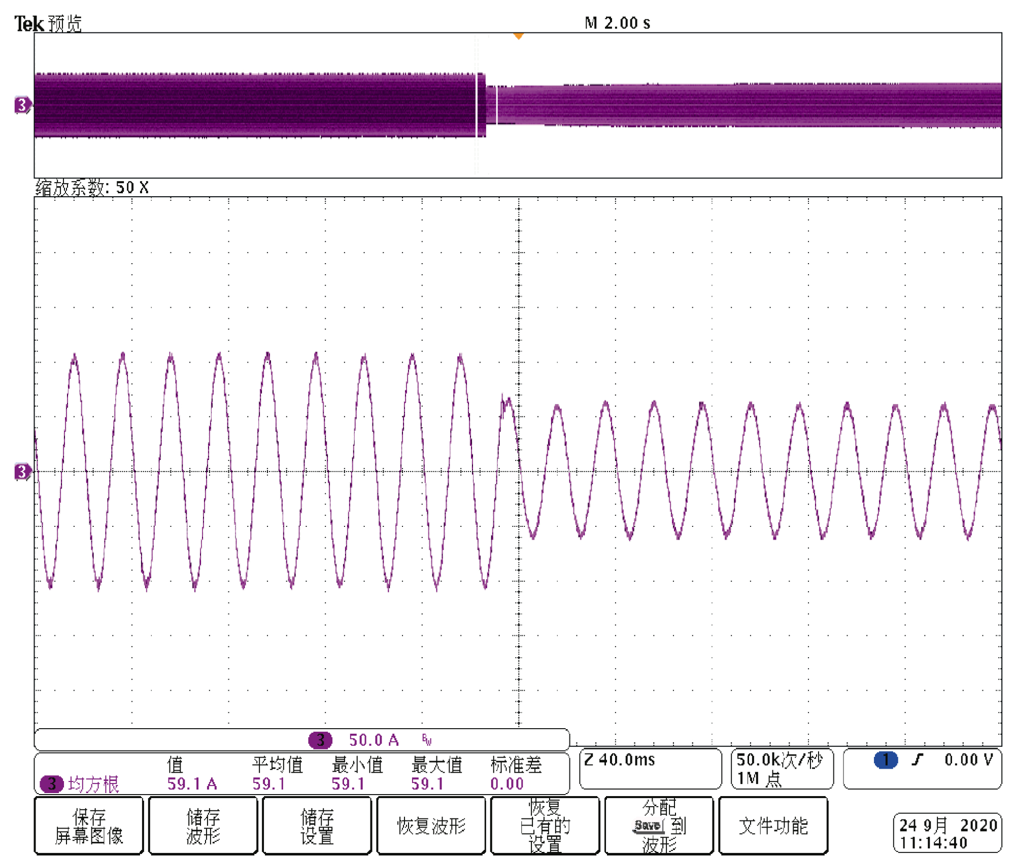The width and height of the screenshot is (1015, 860).
Task: Select 恢复已有的设置 option
Action: 545,826
